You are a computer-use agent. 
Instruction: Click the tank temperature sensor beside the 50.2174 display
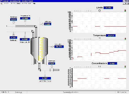[53, 47]
